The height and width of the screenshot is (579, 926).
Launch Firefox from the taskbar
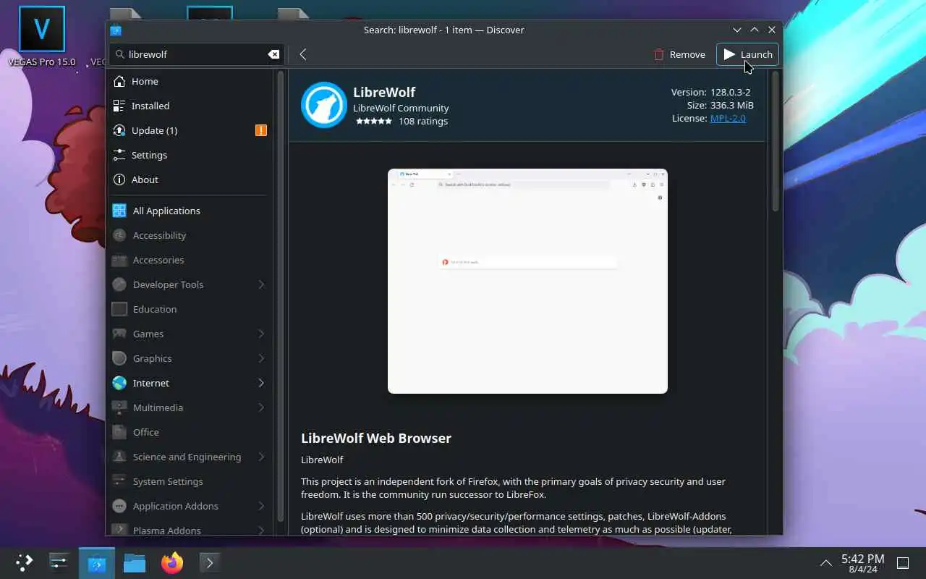(172, 562)
